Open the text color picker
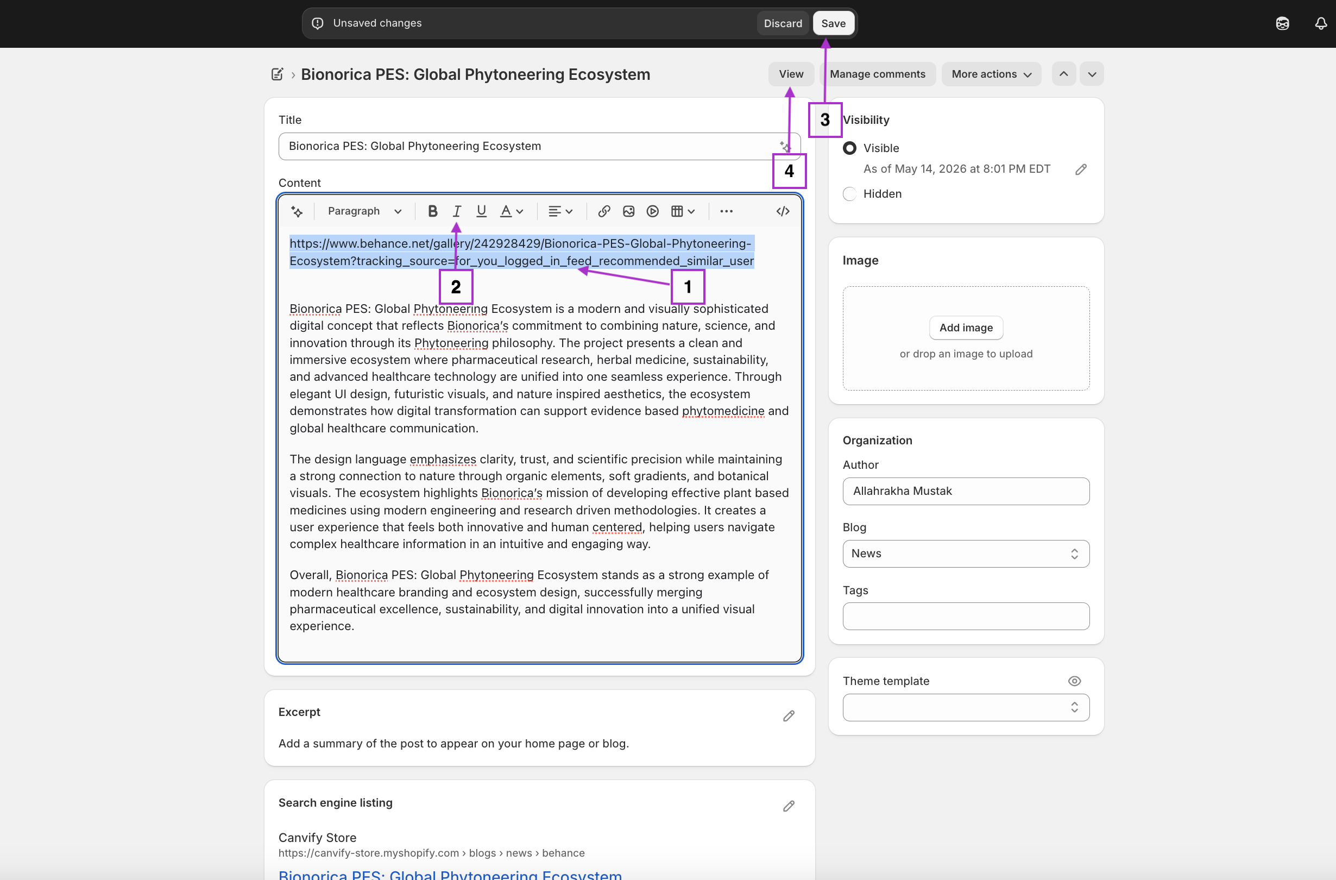 point(512,211)
